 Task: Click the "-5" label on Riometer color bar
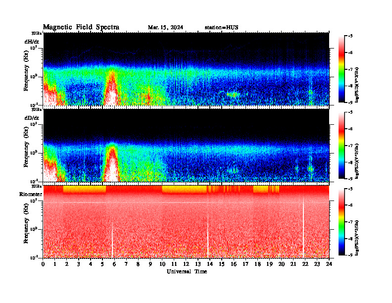click(350, 189)
